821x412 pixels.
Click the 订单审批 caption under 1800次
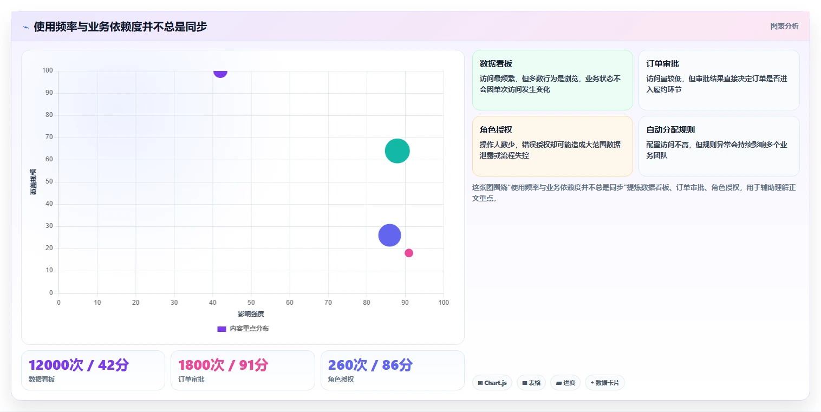click(x=191, y=380)
